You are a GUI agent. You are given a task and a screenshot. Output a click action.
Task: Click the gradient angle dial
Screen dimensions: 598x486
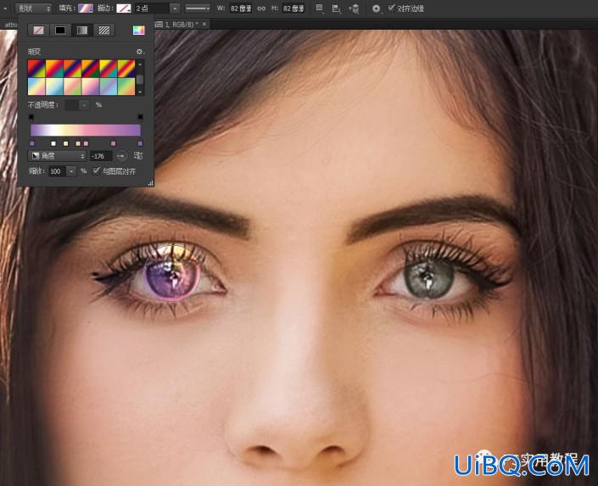(x=121, y=156)
